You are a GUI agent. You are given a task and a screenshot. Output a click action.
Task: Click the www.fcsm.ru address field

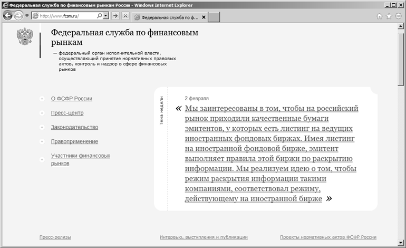(66, 16)
